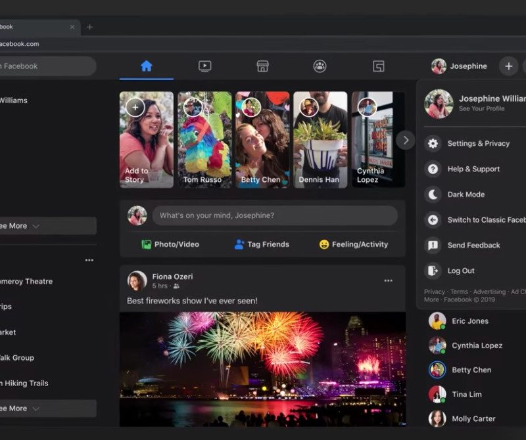Toggle Dark Mode in account menu
The image size is (526, 440).
(x=466, y=194)
